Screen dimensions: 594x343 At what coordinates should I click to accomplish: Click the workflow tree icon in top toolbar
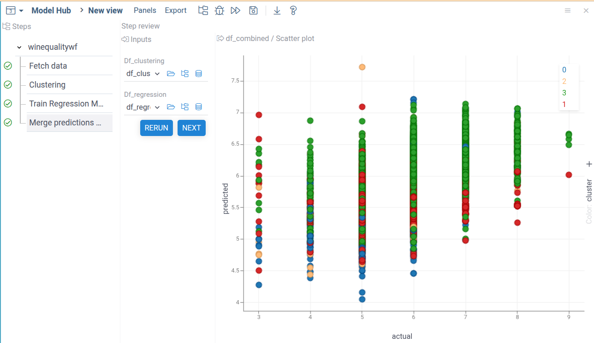tap(203, 10)
